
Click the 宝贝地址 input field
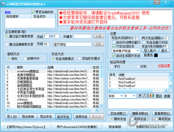(72, 44)
